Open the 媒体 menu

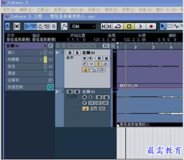[x=111, y=10]
